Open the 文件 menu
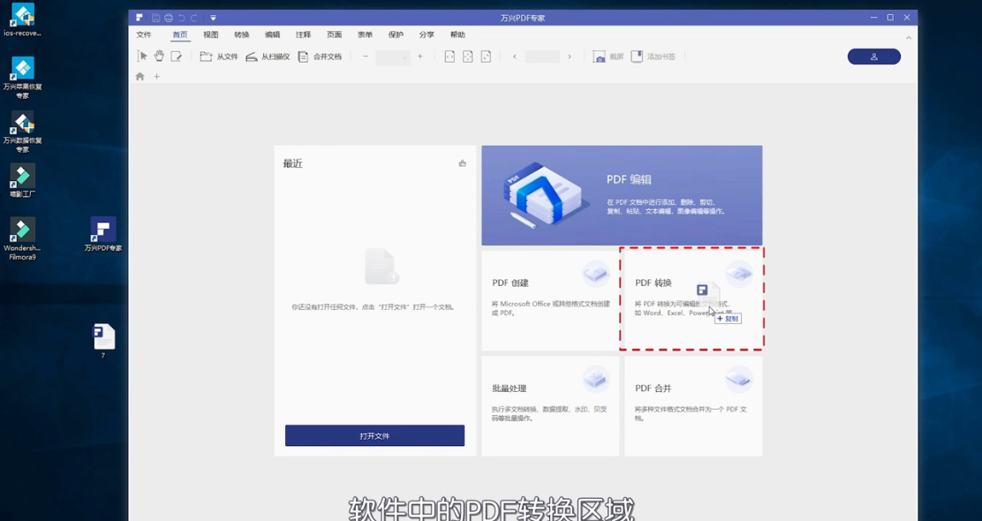The width and height of the screenshot is (982, 521). 144,34
